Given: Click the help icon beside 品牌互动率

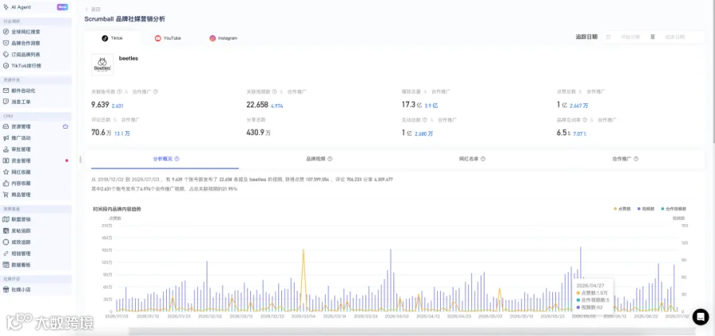Looking at the screenshot, I should click(584, 120).
